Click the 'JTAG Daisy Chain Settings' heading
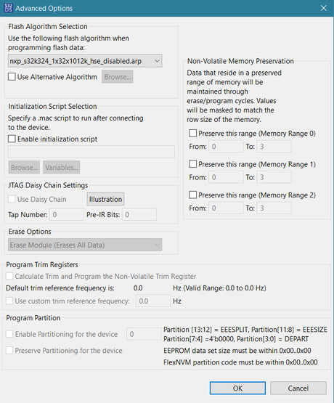 (x=48, y=185)
